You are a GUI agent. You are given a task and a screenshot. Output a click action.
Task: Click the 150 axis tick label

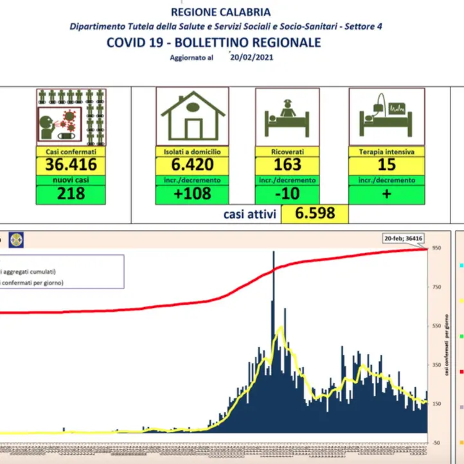[x=437, y=404]
